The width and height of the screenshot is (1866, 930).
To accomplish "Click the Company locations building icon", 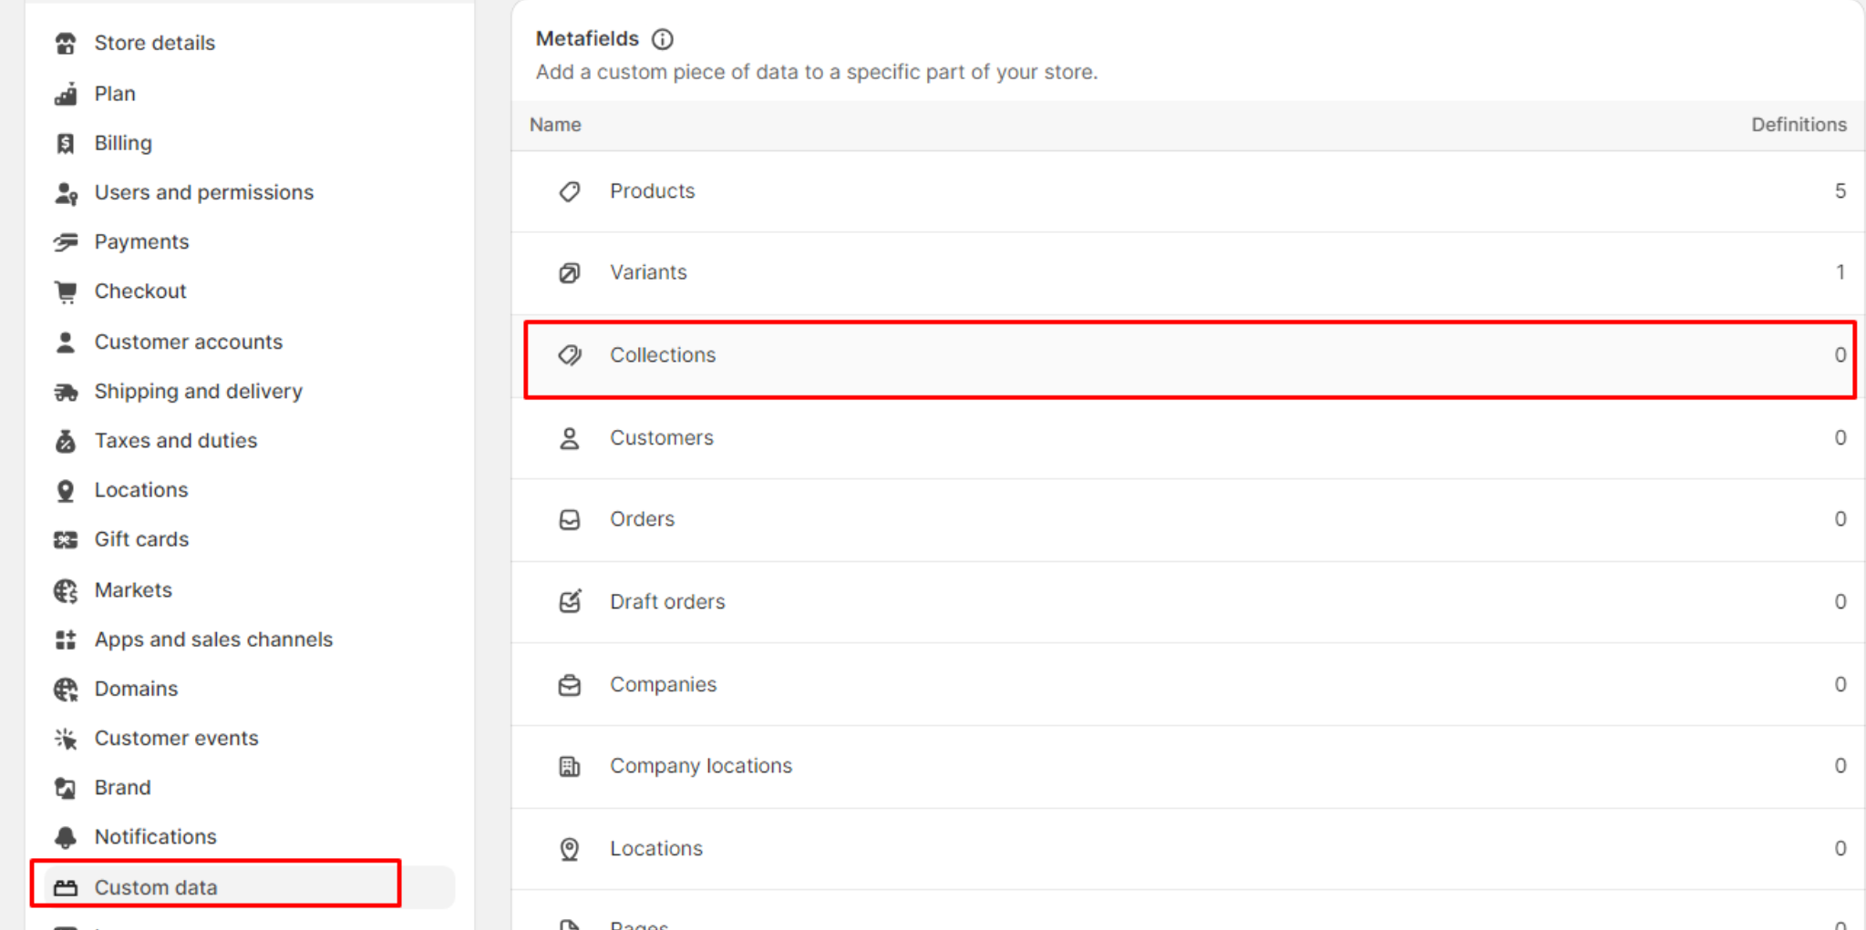I will point(570,766).
